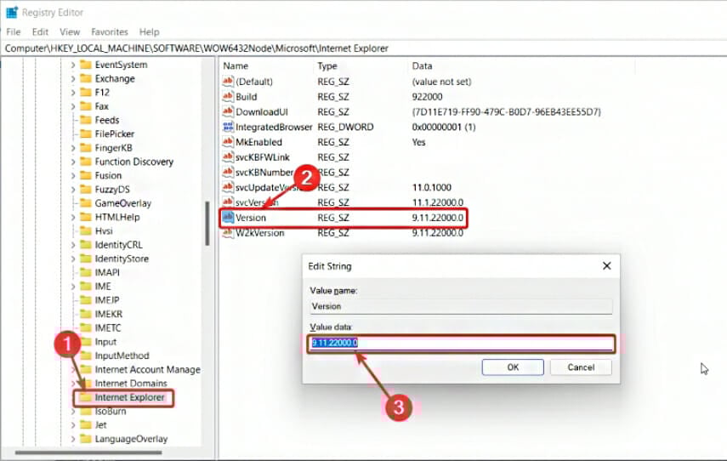Click the Hvsi folder icon

click(x=86, y=231)
